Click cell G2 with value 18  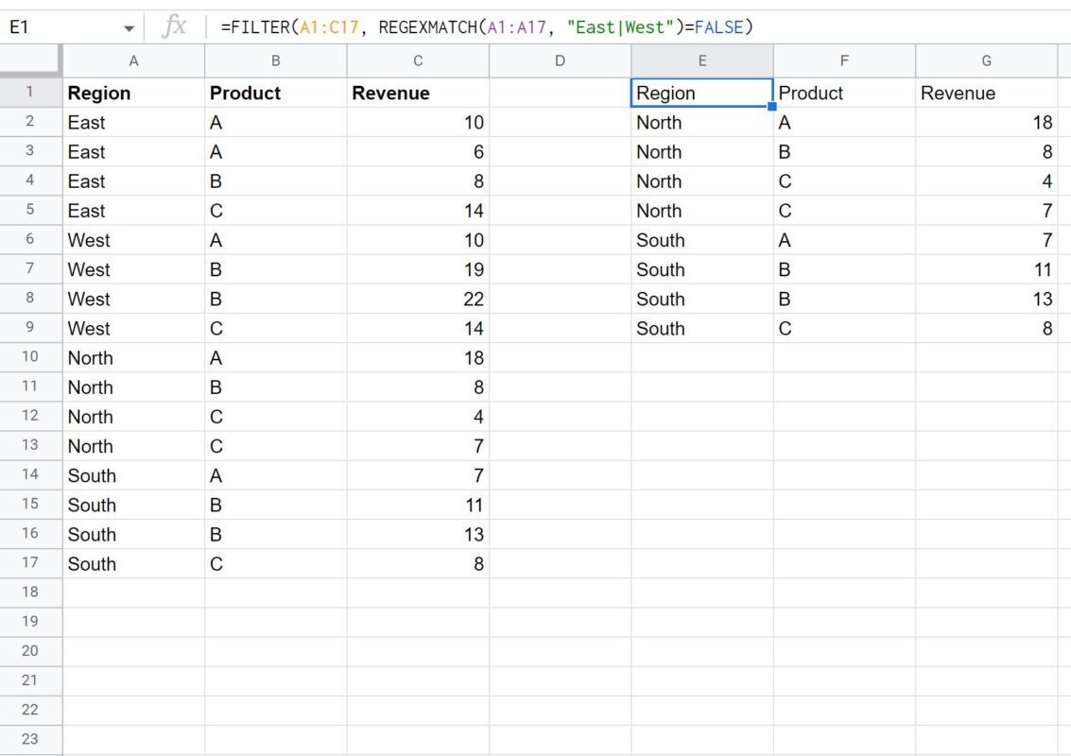click(986, 122)
